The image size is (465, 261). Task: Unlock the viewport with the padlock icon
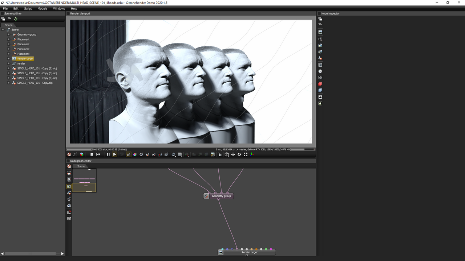click(220, 154)
